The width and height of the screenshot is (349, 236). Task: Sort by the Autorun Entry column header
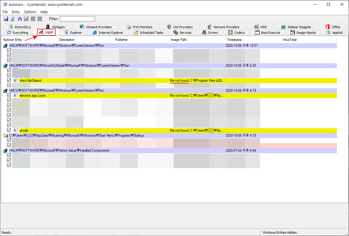pos(29,40)
